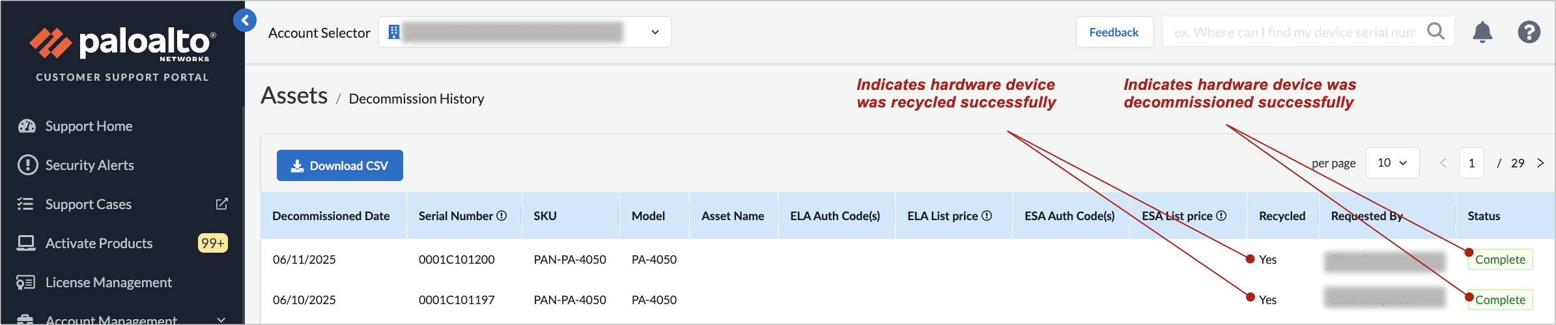Viewport: 1556px width, 325px height.
Task: Click the search magnifier icon
Action: pyautogui.click(x=1436, y=31)
